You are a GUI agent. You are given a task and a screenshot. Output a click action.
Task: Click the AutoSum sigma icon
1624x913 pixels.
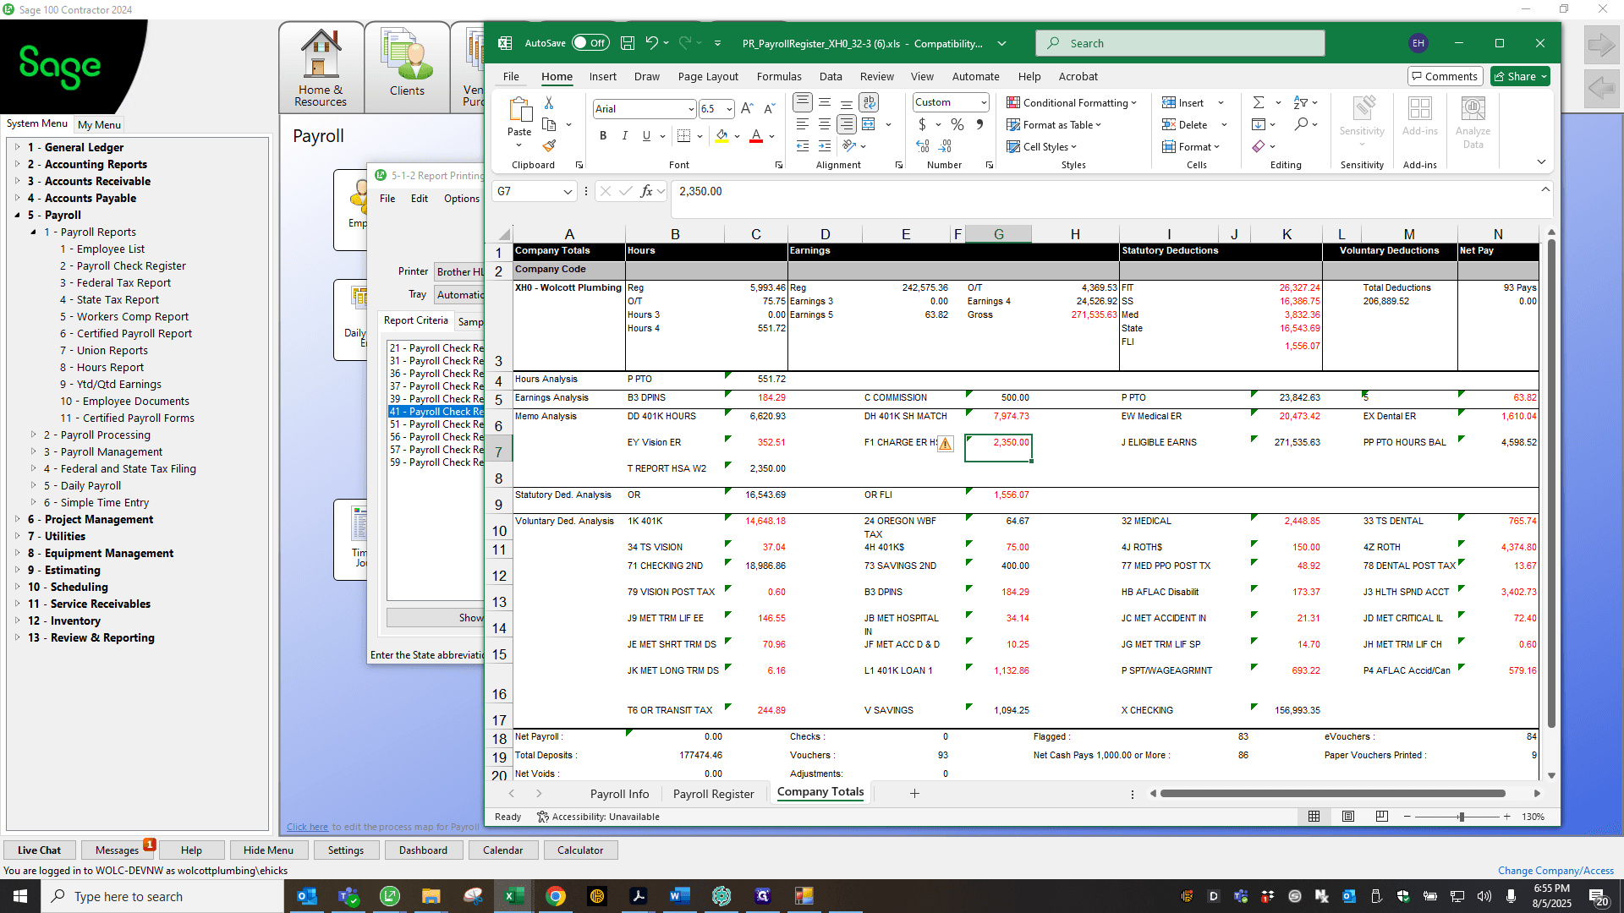pos(1259,102)
